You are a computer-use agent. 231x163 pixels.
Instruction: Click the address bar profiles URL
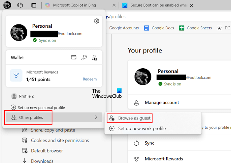[x=115, y=16]
